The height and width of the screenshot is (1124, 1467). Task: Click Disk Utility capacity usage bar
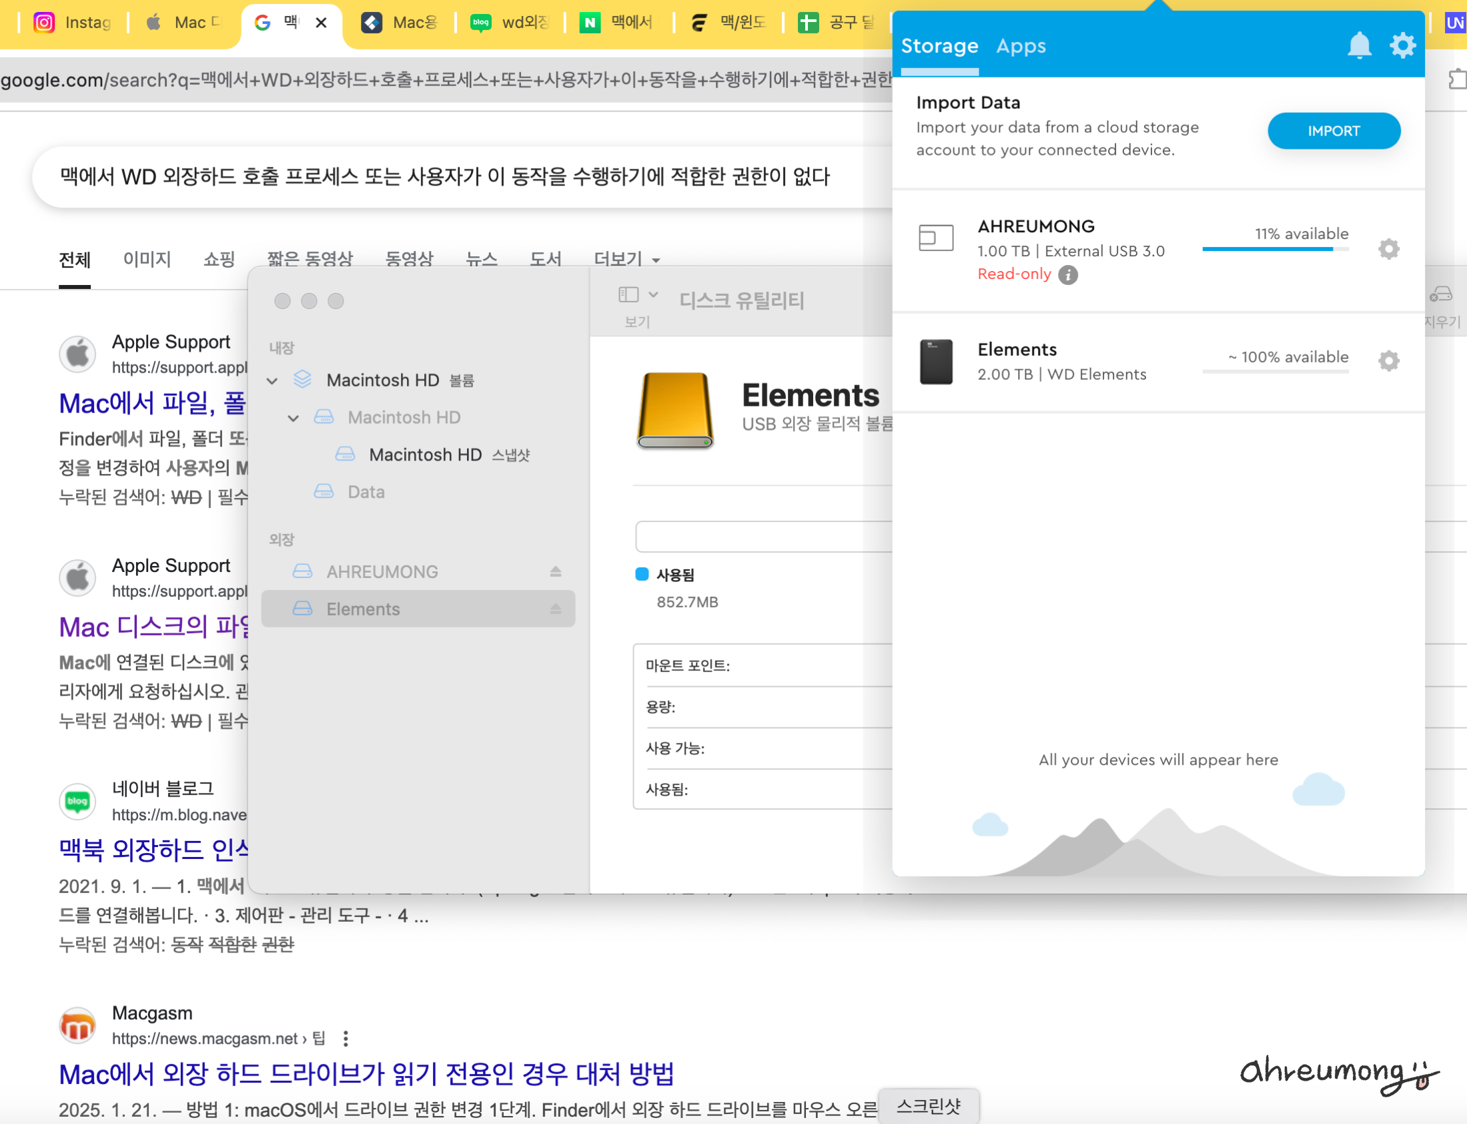coord(764,537)
